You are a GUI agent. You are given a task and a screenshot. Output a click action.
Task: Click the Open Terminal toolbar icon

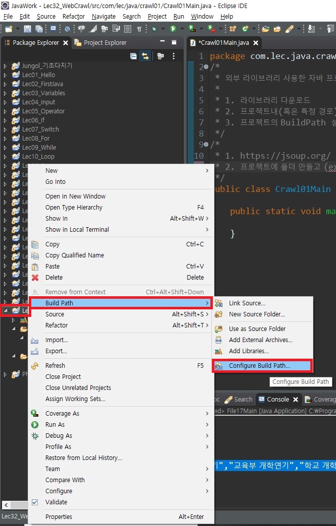[x=53, y=29]
